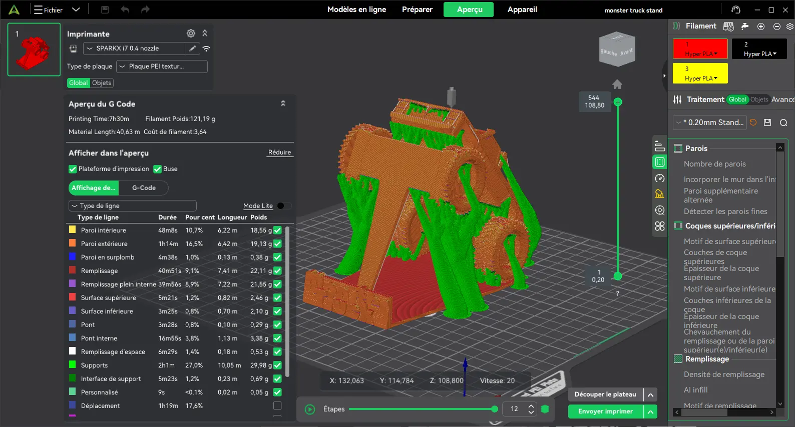795x427 pixels.
Task: Select red filament slot 1 Hyper PLA
Action: pos(700,49)
